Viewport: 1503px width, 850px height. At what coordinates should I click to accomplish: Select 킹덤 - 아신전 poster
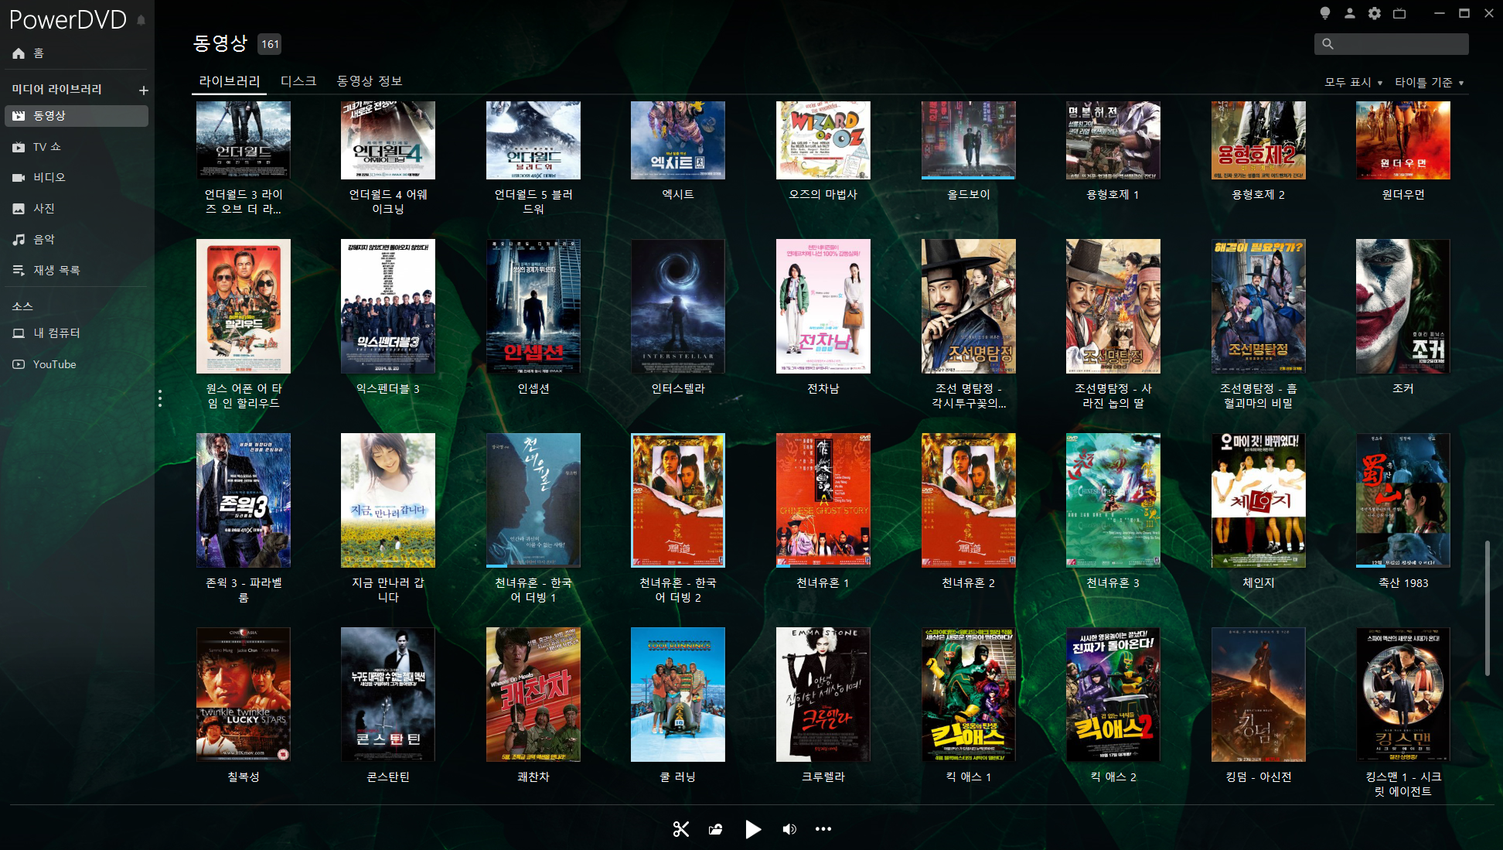[x=1259, y=695]
